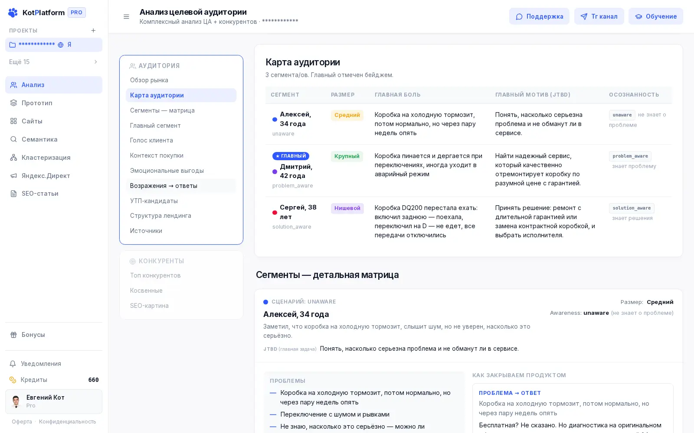Select Источники item

tap(181, 231)
